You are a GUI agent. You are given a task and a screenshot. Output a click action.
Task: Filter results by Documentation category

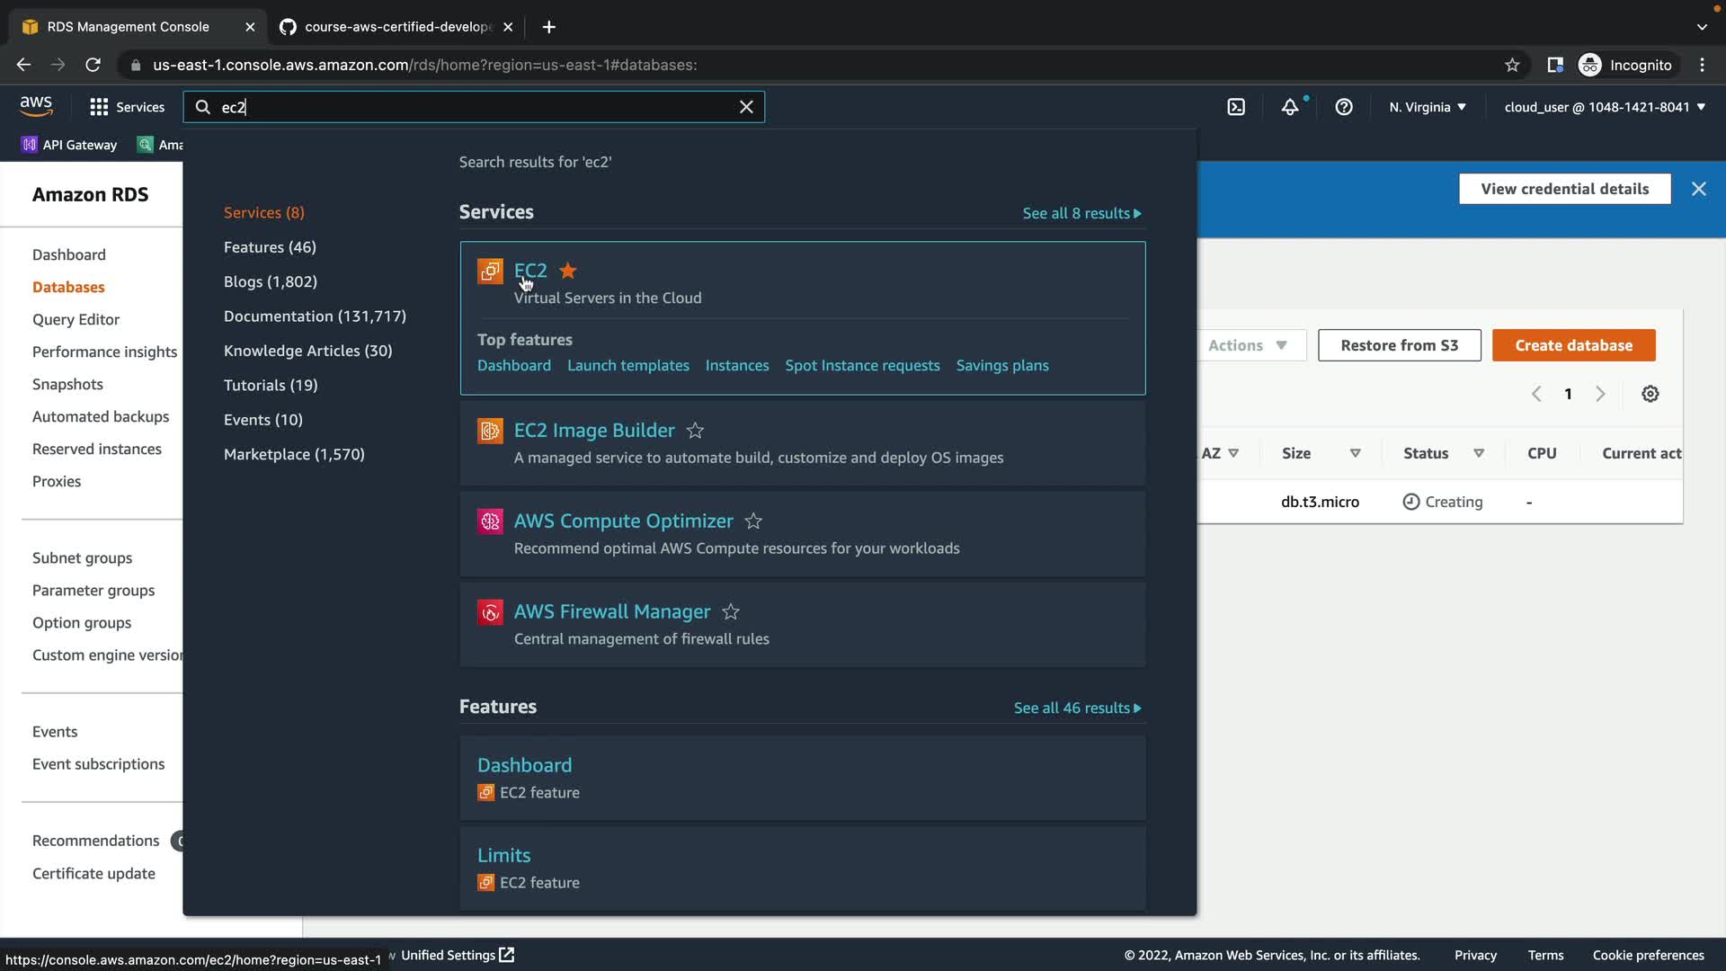click(315, 316)
